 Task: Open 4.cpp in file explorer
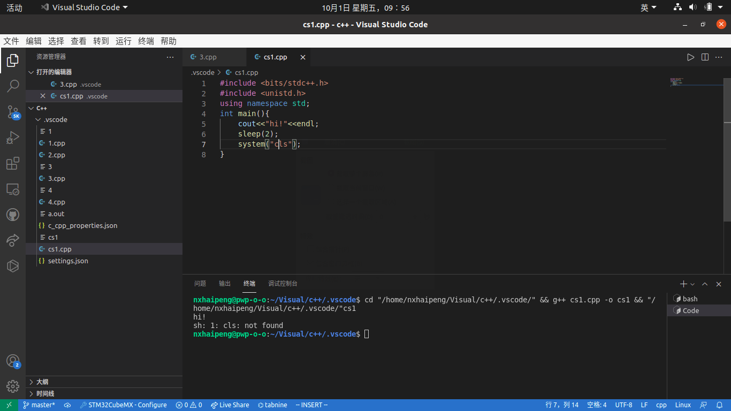104,202
